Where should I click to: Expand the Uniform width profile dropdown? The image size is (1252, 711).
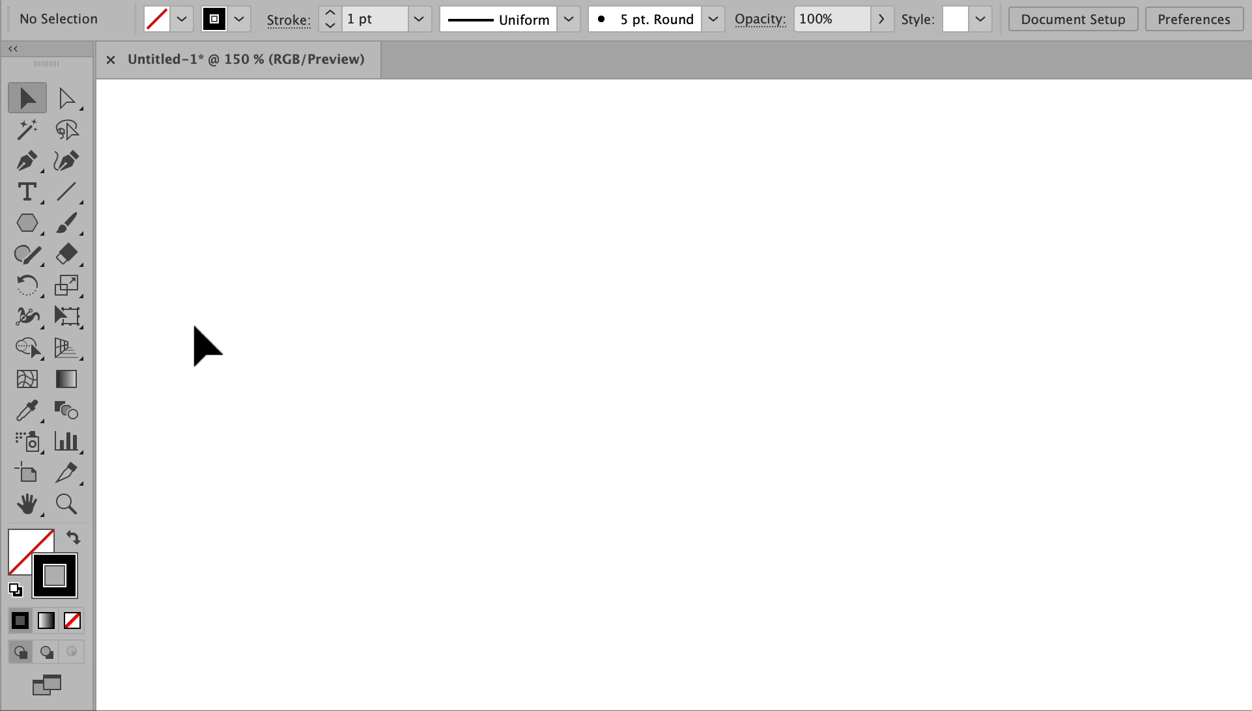point(568,20)
